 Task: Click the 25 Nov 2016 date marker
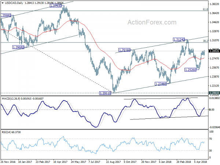tap(8, 162)
